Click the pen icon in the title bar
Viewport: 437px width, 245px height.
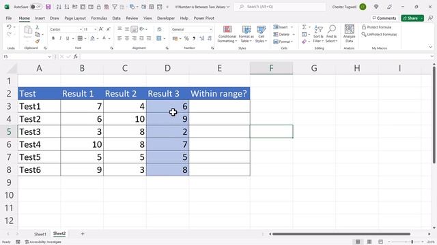point(389,7)
